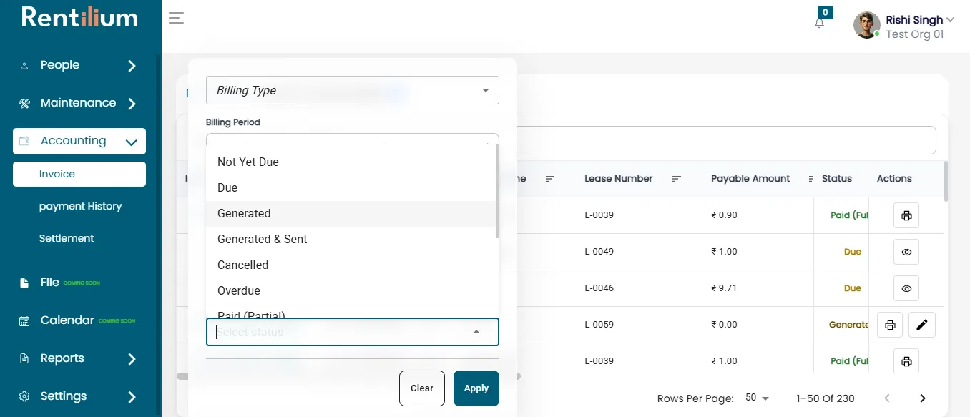
Task: Select Overdue in the status list
Action: [x=351, y=290]
